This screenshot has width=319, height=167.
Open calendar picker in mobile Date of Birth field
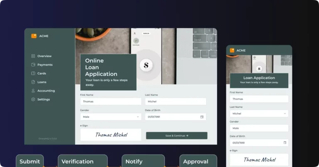[x=285, y=143]
